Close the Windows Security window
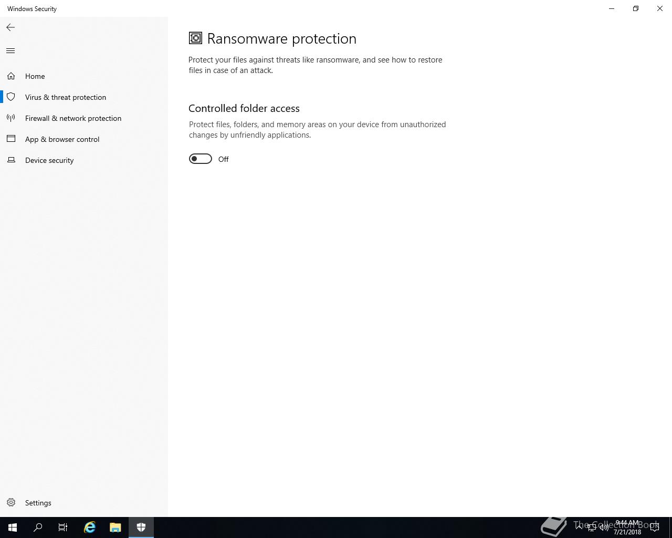 tap(660, 8)
